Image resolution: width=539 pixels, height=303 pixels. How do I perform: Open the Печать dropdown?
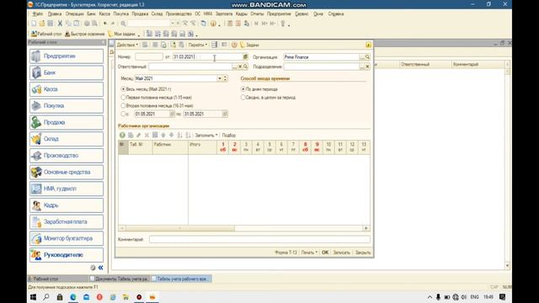309,252
